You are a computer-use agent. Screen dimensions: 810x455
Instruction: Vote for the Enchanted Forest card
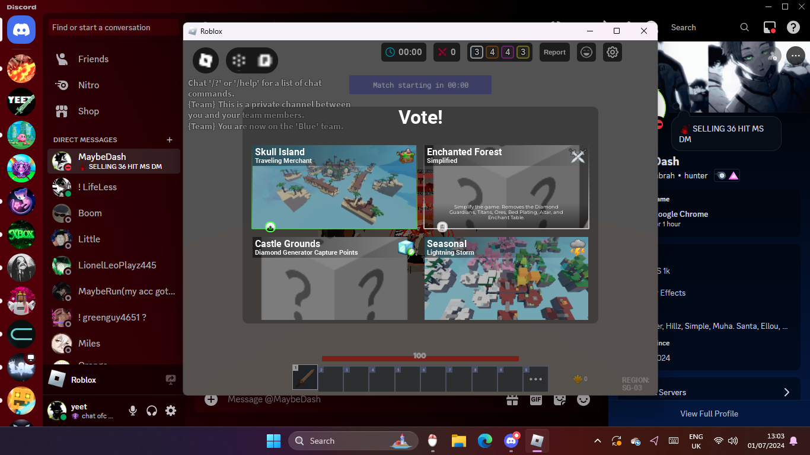506,187
